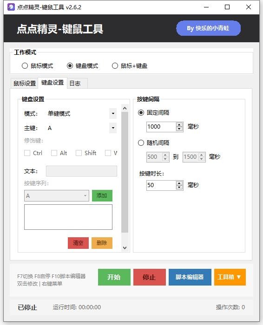263x325 pixels.
Task: Switch to the 键盘设置 tab
Action: point(53,83)
